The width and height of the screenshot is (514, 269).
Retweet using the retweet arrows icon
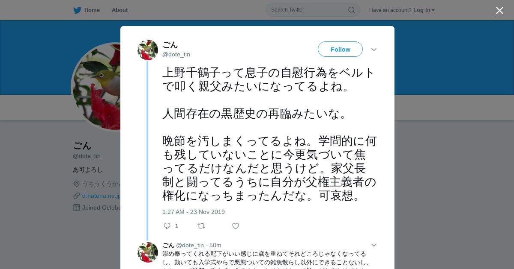click(x=201, y=226)
